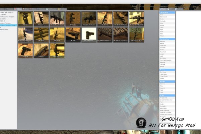The image size is (201, 134).
Task: Choose the Half-Life 2 category
Action: point(8,21)
